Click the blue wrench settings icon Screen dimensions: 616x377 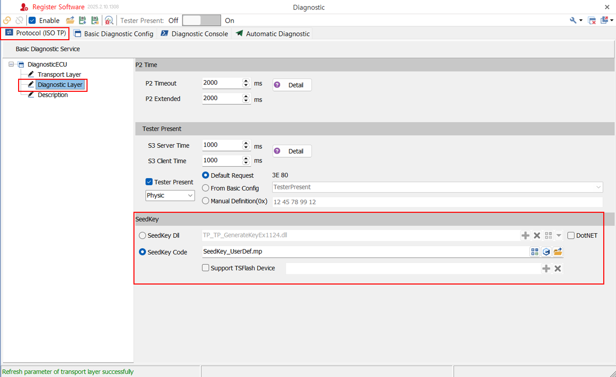point(573,20)
